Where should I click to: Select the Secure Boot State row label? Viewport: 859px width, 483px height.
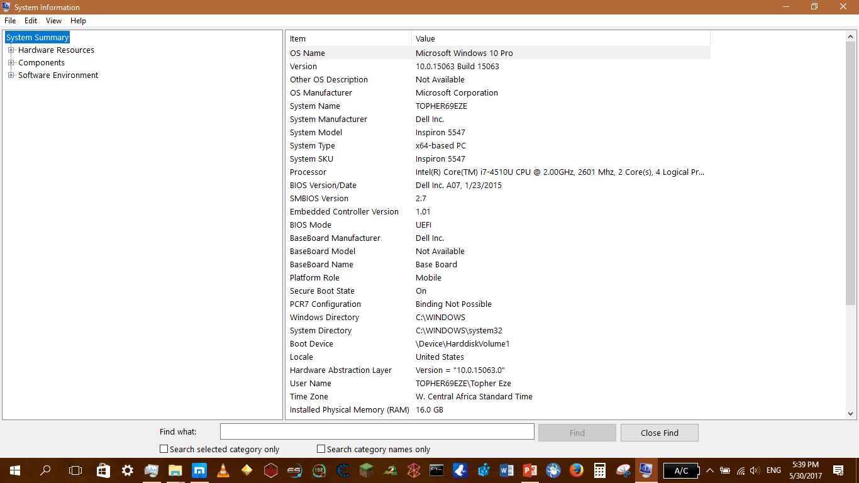click(x=322, y=291)
